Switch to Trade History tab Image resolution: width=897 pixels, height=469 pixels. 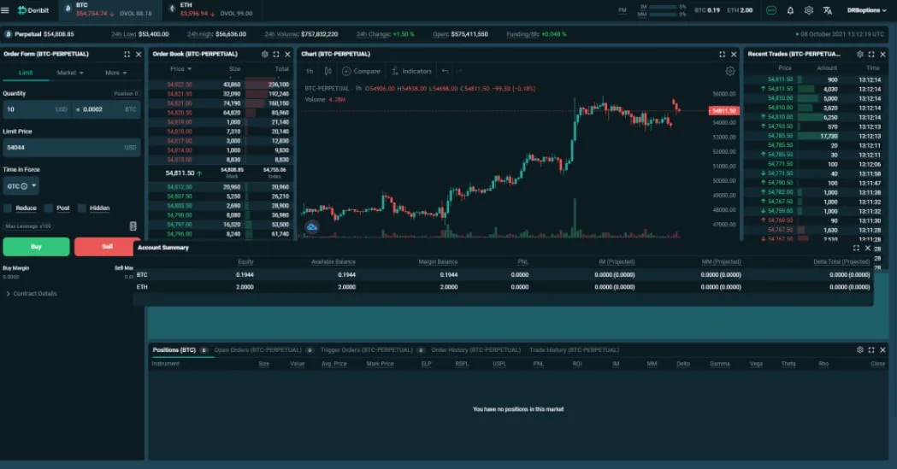point(574,350)
